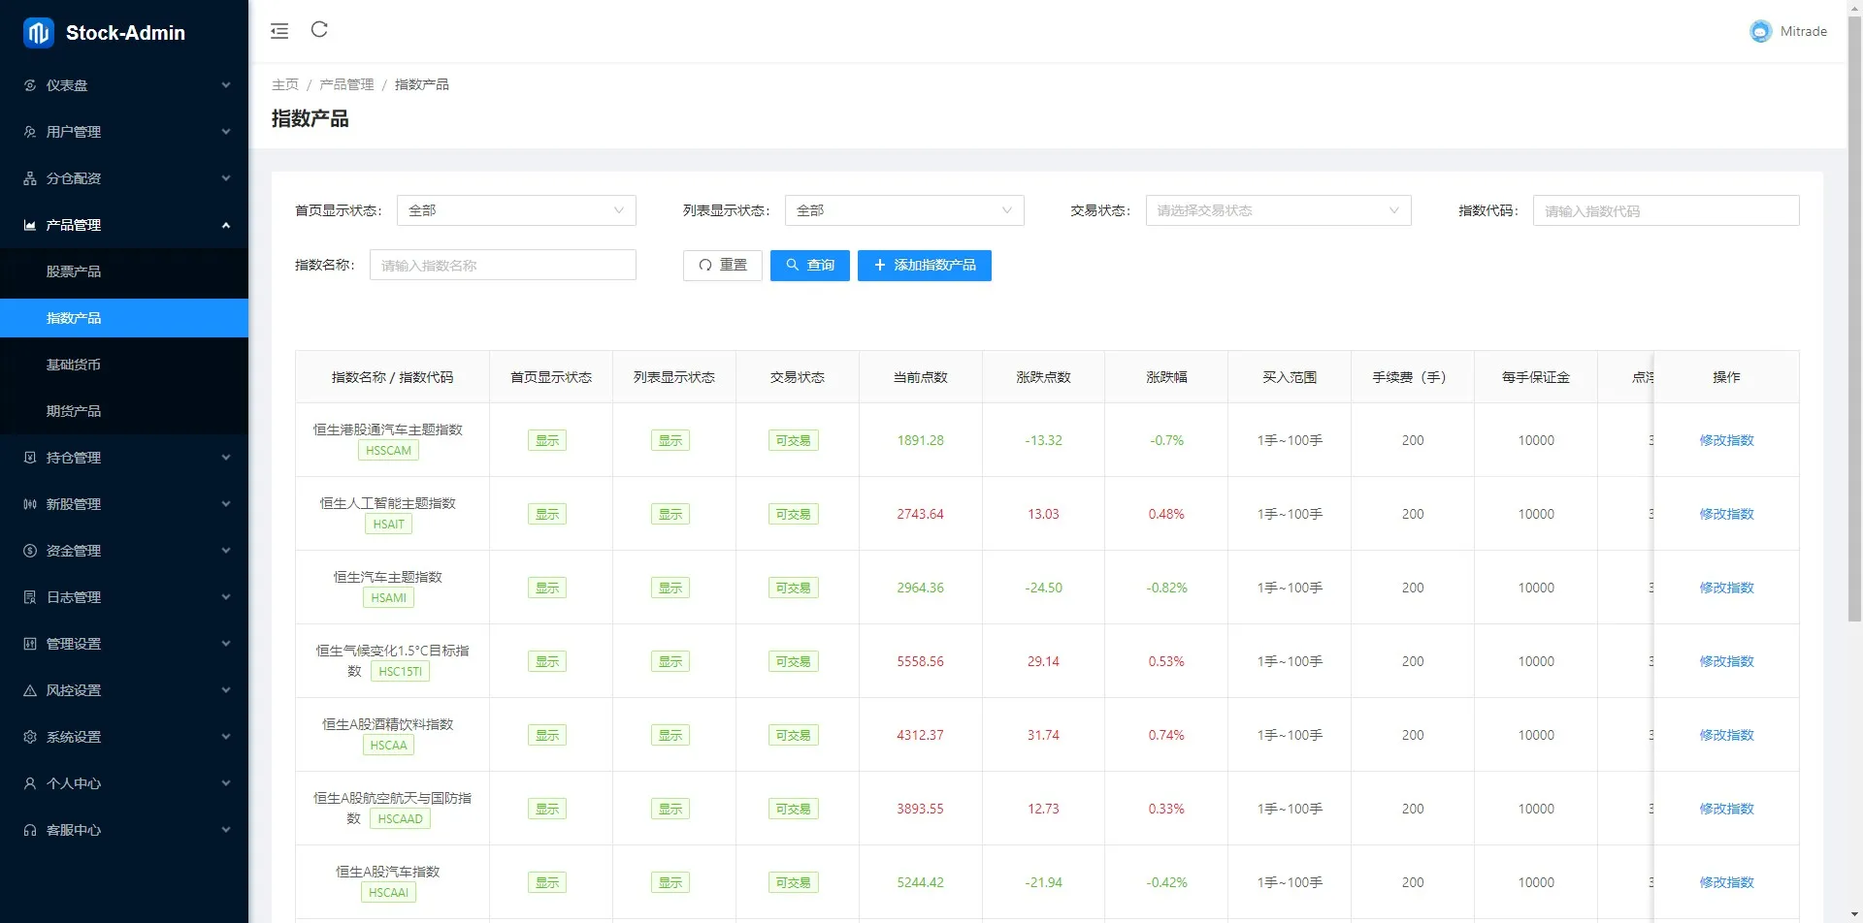Click the headset icon beside 客服中心
This screenshot has height=923, width=1863.
point(30,830)
